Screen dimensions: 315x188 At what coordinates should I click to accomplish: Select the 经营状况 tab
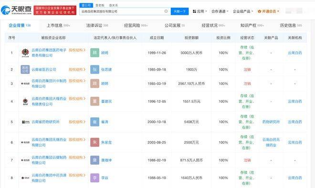(213, 25)
